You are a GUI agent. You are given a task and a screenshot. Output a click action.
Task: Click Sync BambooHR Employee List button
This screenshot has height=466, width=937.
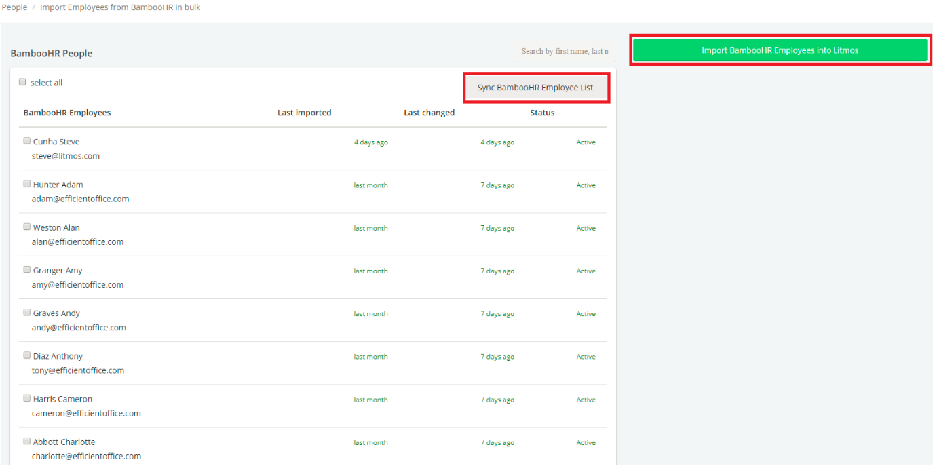tap(535, 88)
